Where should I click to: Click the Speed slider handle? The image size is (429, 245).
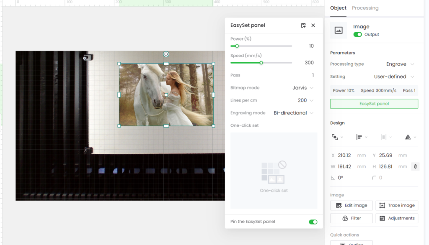coord(261,63)
